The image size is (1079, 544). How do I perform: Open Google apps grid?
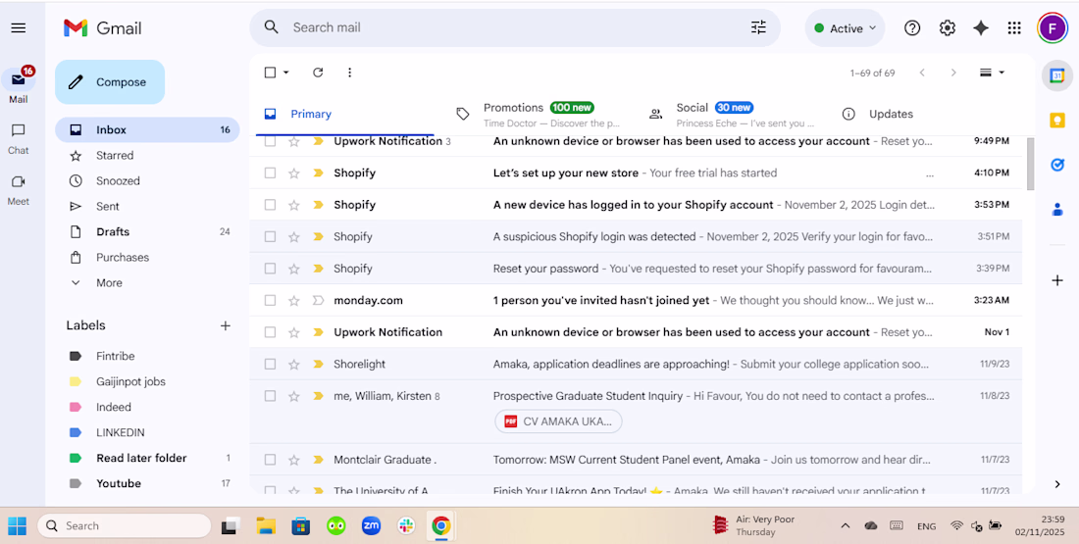(1013, 28)
